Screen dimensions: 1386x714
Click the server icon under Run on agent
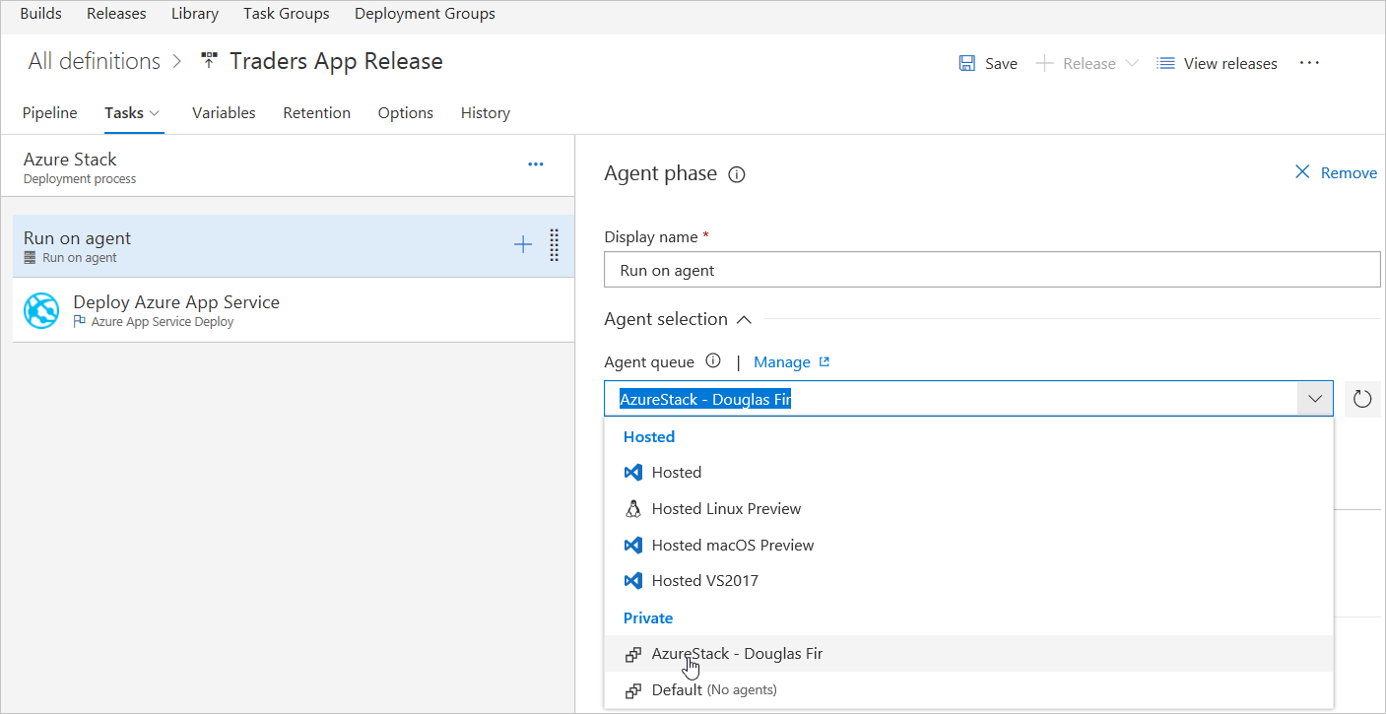(x=31, y=258)
